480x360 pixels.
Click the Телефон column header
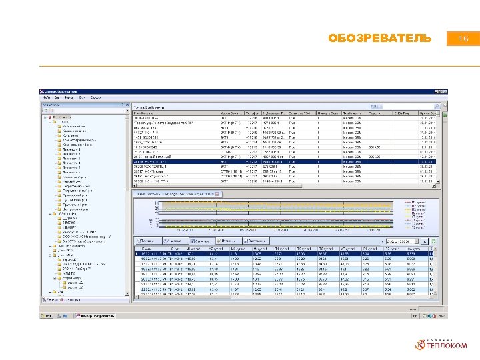pyautogui.click(x=253, y=113)
